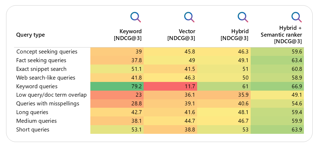Select the 61 hybrid keyword queries cell

click(x=224, y=86)
